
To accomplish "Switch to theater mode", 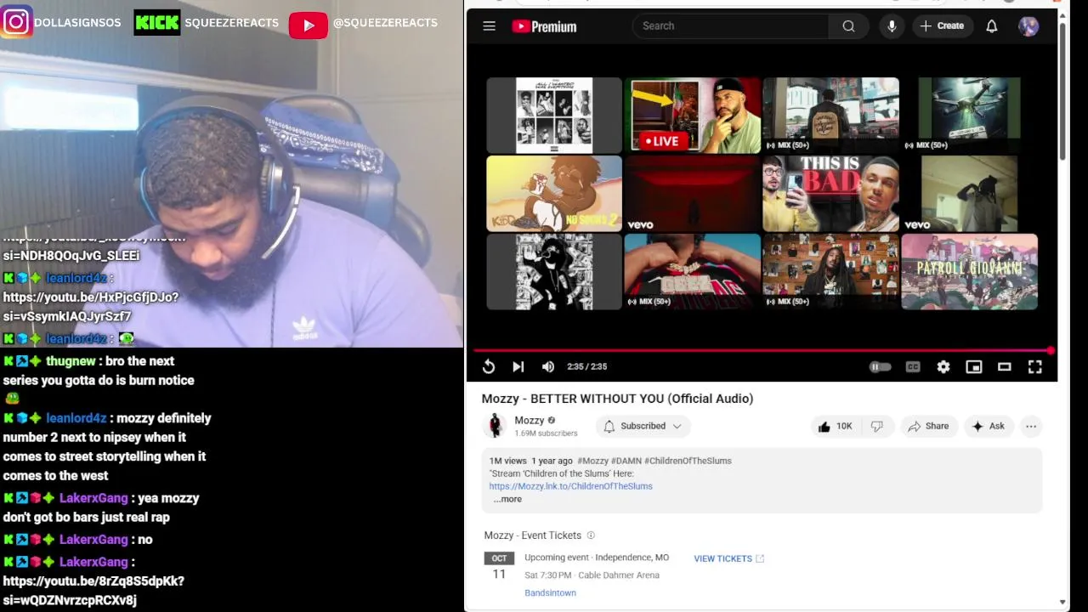I will [1005, 366].
